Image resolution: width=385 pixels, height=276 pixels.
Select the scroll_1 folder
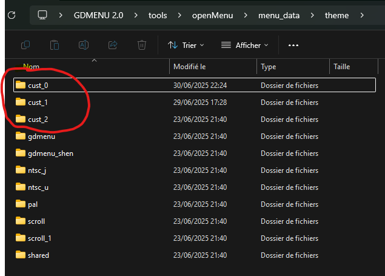tap(39, 238)
